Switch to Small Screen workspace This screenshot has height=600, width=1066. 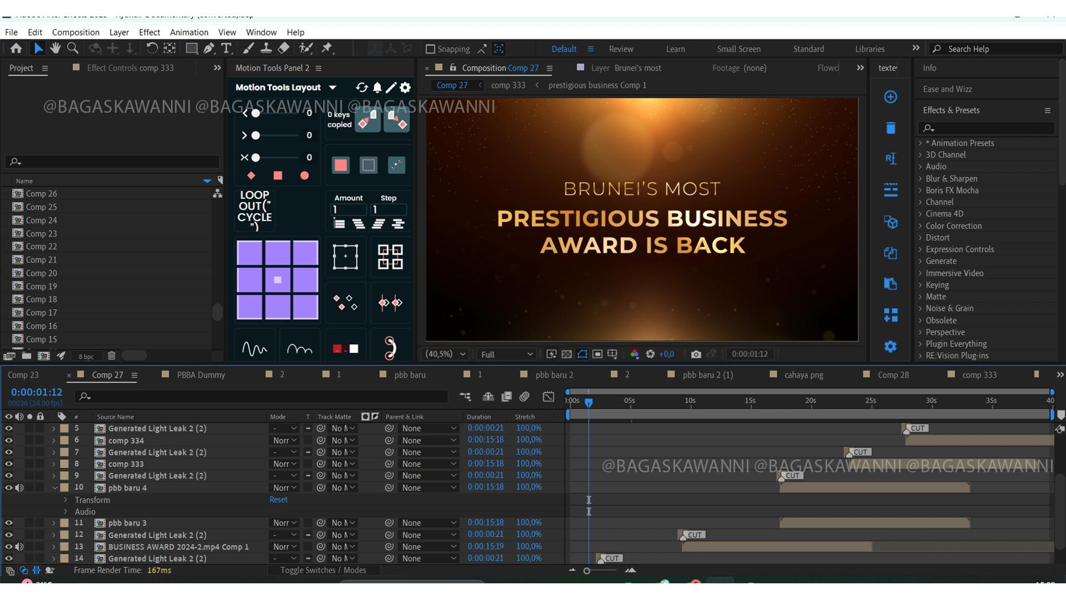[x=738, y=49]
